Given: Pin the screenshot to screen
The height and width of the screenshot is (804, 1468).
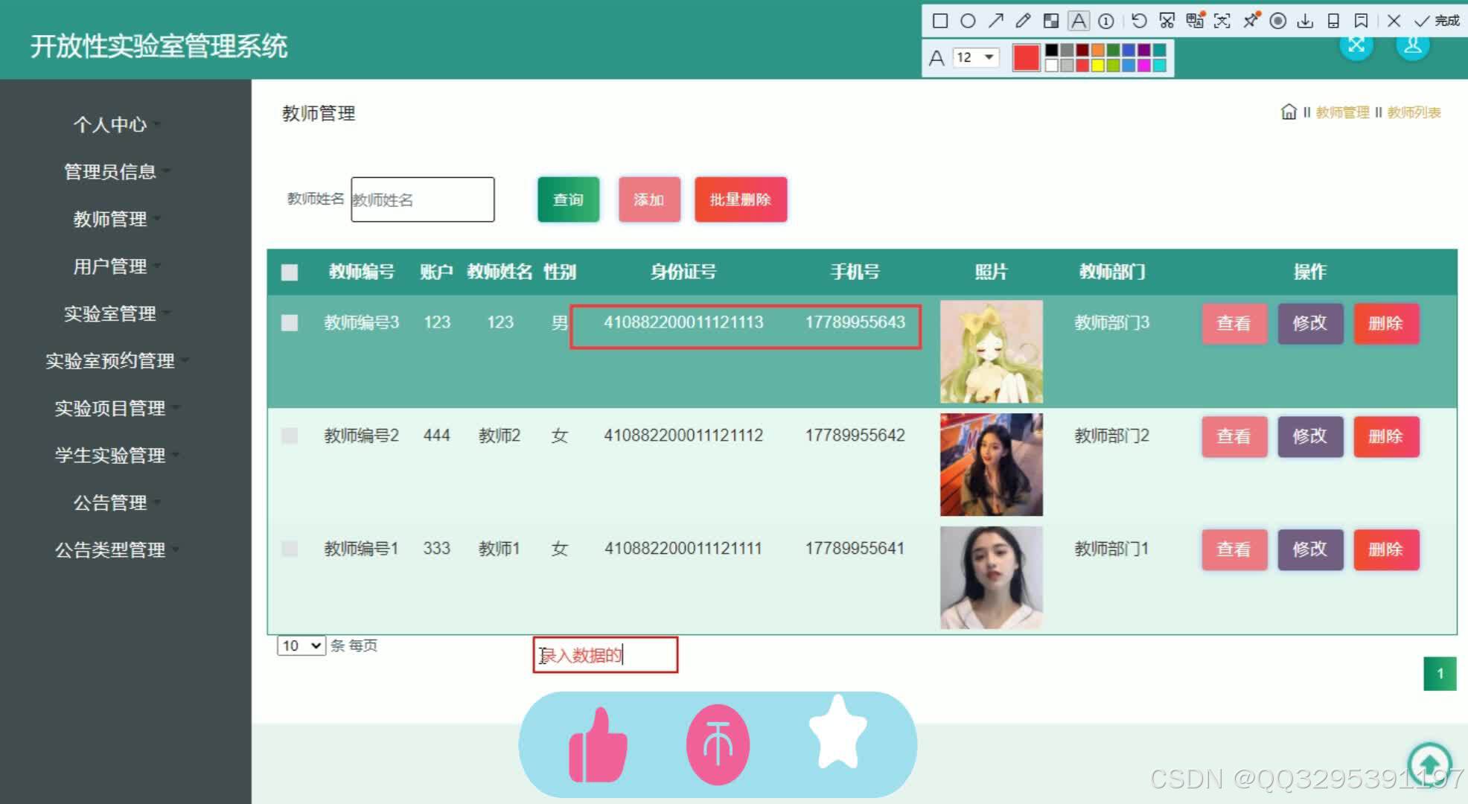Looking at the screenshot, I should pos(1251,21).
